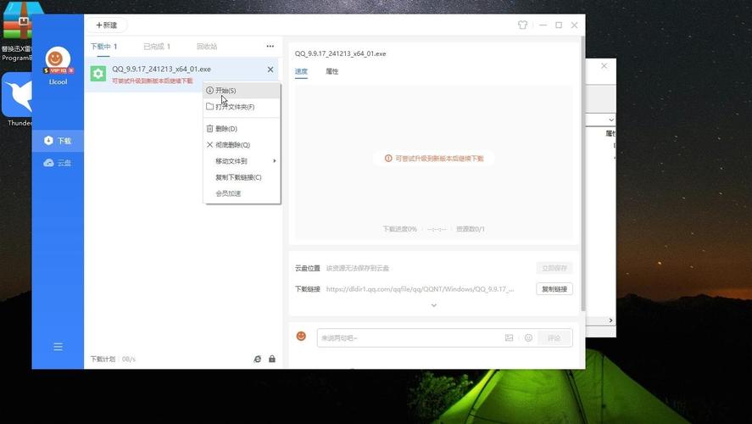The width and height of the screenshot is (752, 424).
Task: Click the 可尝试升级到新版本后继续下载 warning message in the details panel
Action: pyautogui.click(x=434, y=159)
